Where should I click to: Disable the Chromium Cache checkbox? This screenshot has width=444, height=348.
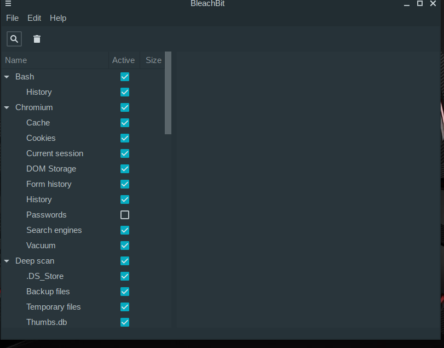coord(125,123)
